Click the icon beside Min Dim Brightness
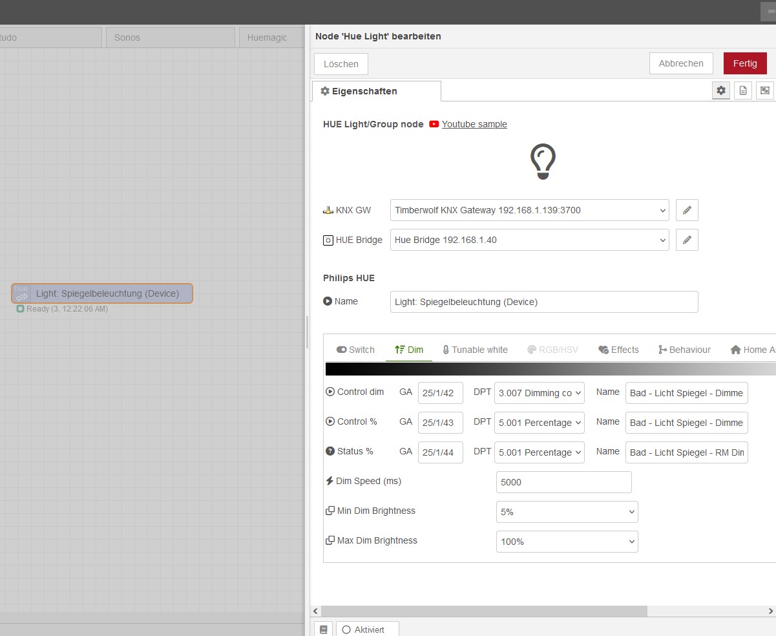Screen dimensions: 776x636 coord(330,511)
